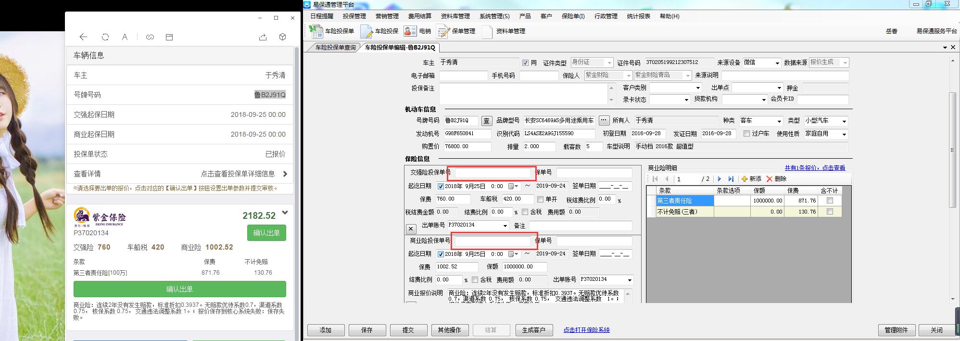
Task: Click the cube icon in left window toolbar
Action: tap(283, 37)
